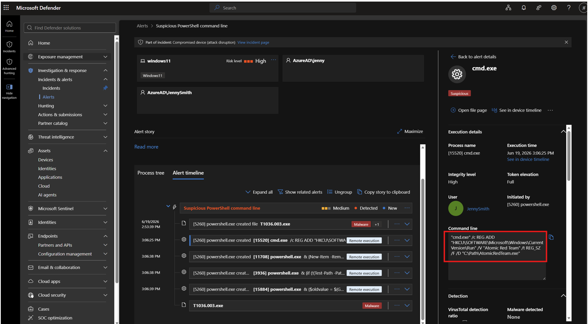
Task: Open Alerts in the sidebar navigation
Action: pyautogui.click(x=48, y=97)
